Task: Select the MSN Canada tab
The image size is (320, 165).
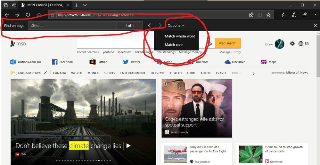Action: pyautogui.click(x=45, y=5)
